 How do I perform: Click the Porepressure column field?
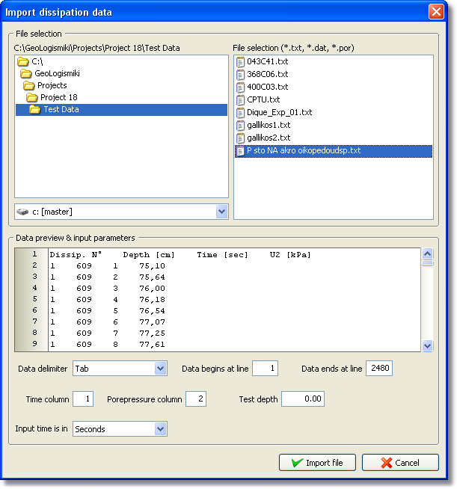tap(195, 399)
